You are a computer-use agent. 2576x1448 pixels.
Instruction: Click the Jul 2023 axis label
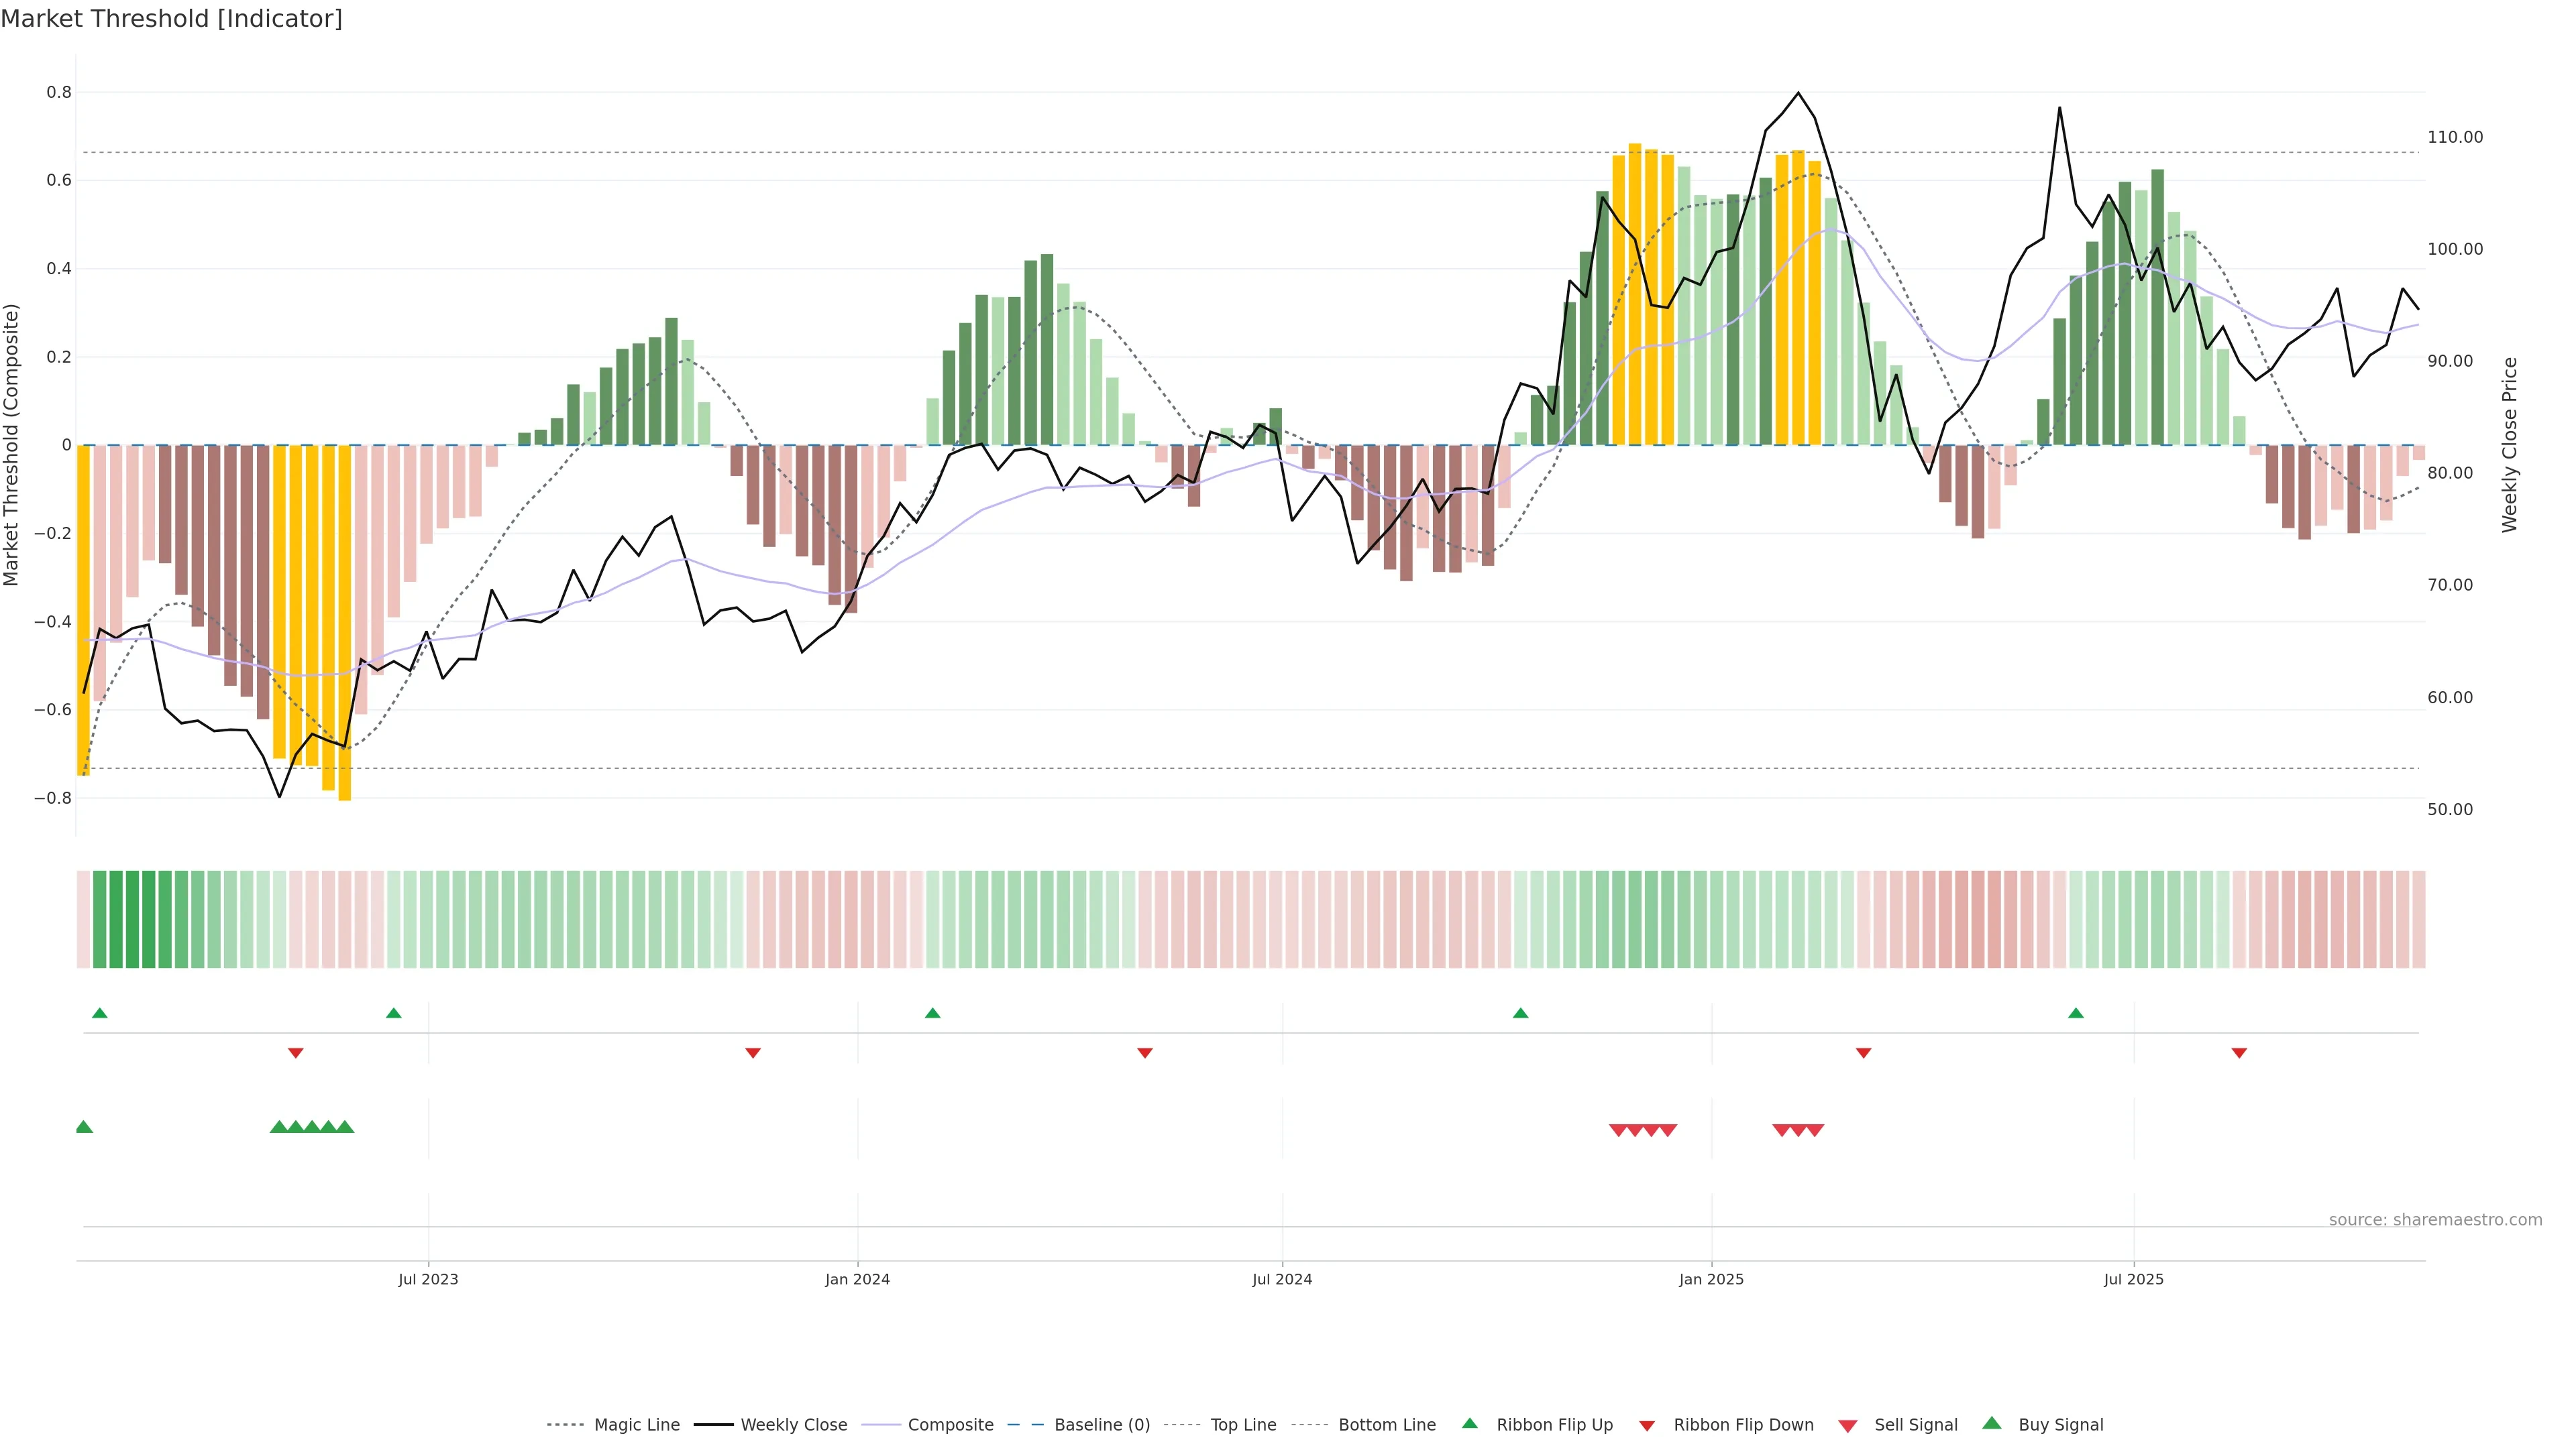tap(428, 1279)
